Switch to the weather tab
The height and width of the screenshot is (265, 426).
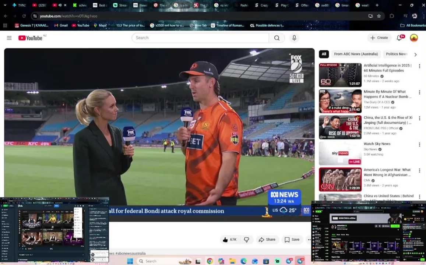tap(362, 5)
